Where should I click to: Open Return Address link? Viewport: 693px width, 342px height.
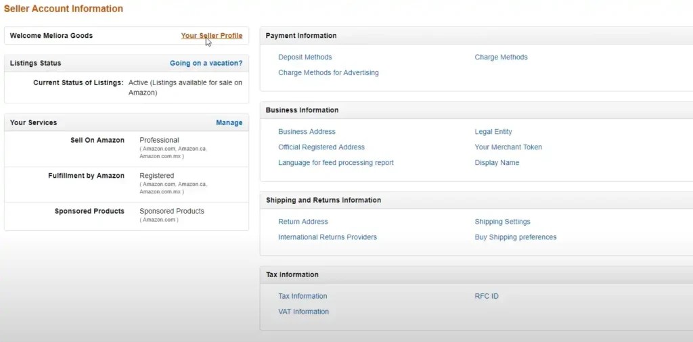tap(303, 222)
